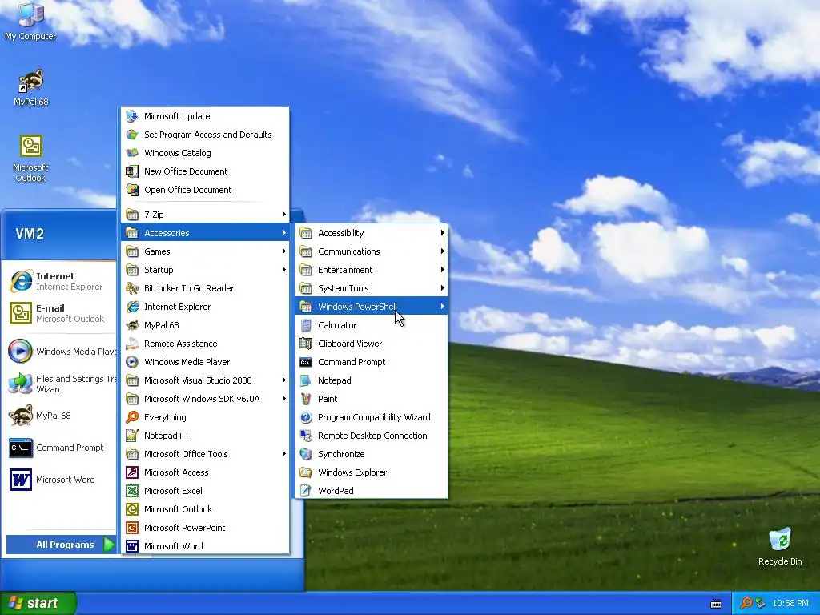Click the Microsoft Update icon
This screenshot has width=820, height=615.
click(132, 116)
